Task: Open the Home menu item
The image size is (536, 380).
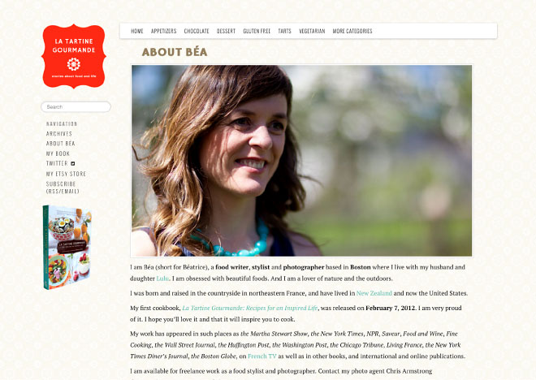Action: [x=137, y=31]
